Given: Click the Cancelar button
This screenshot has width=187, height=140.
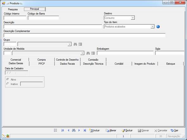Looking at the screenshot, I should [x=161, y=130].
